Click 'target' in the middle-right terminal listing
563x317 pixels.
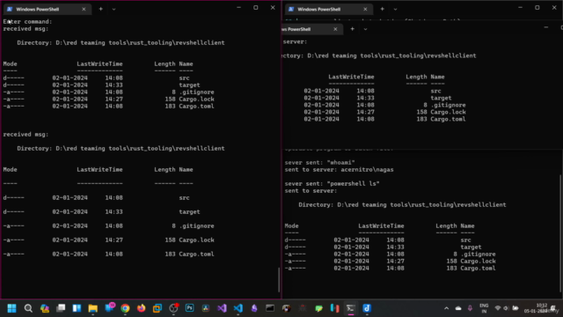pos(441,98)
